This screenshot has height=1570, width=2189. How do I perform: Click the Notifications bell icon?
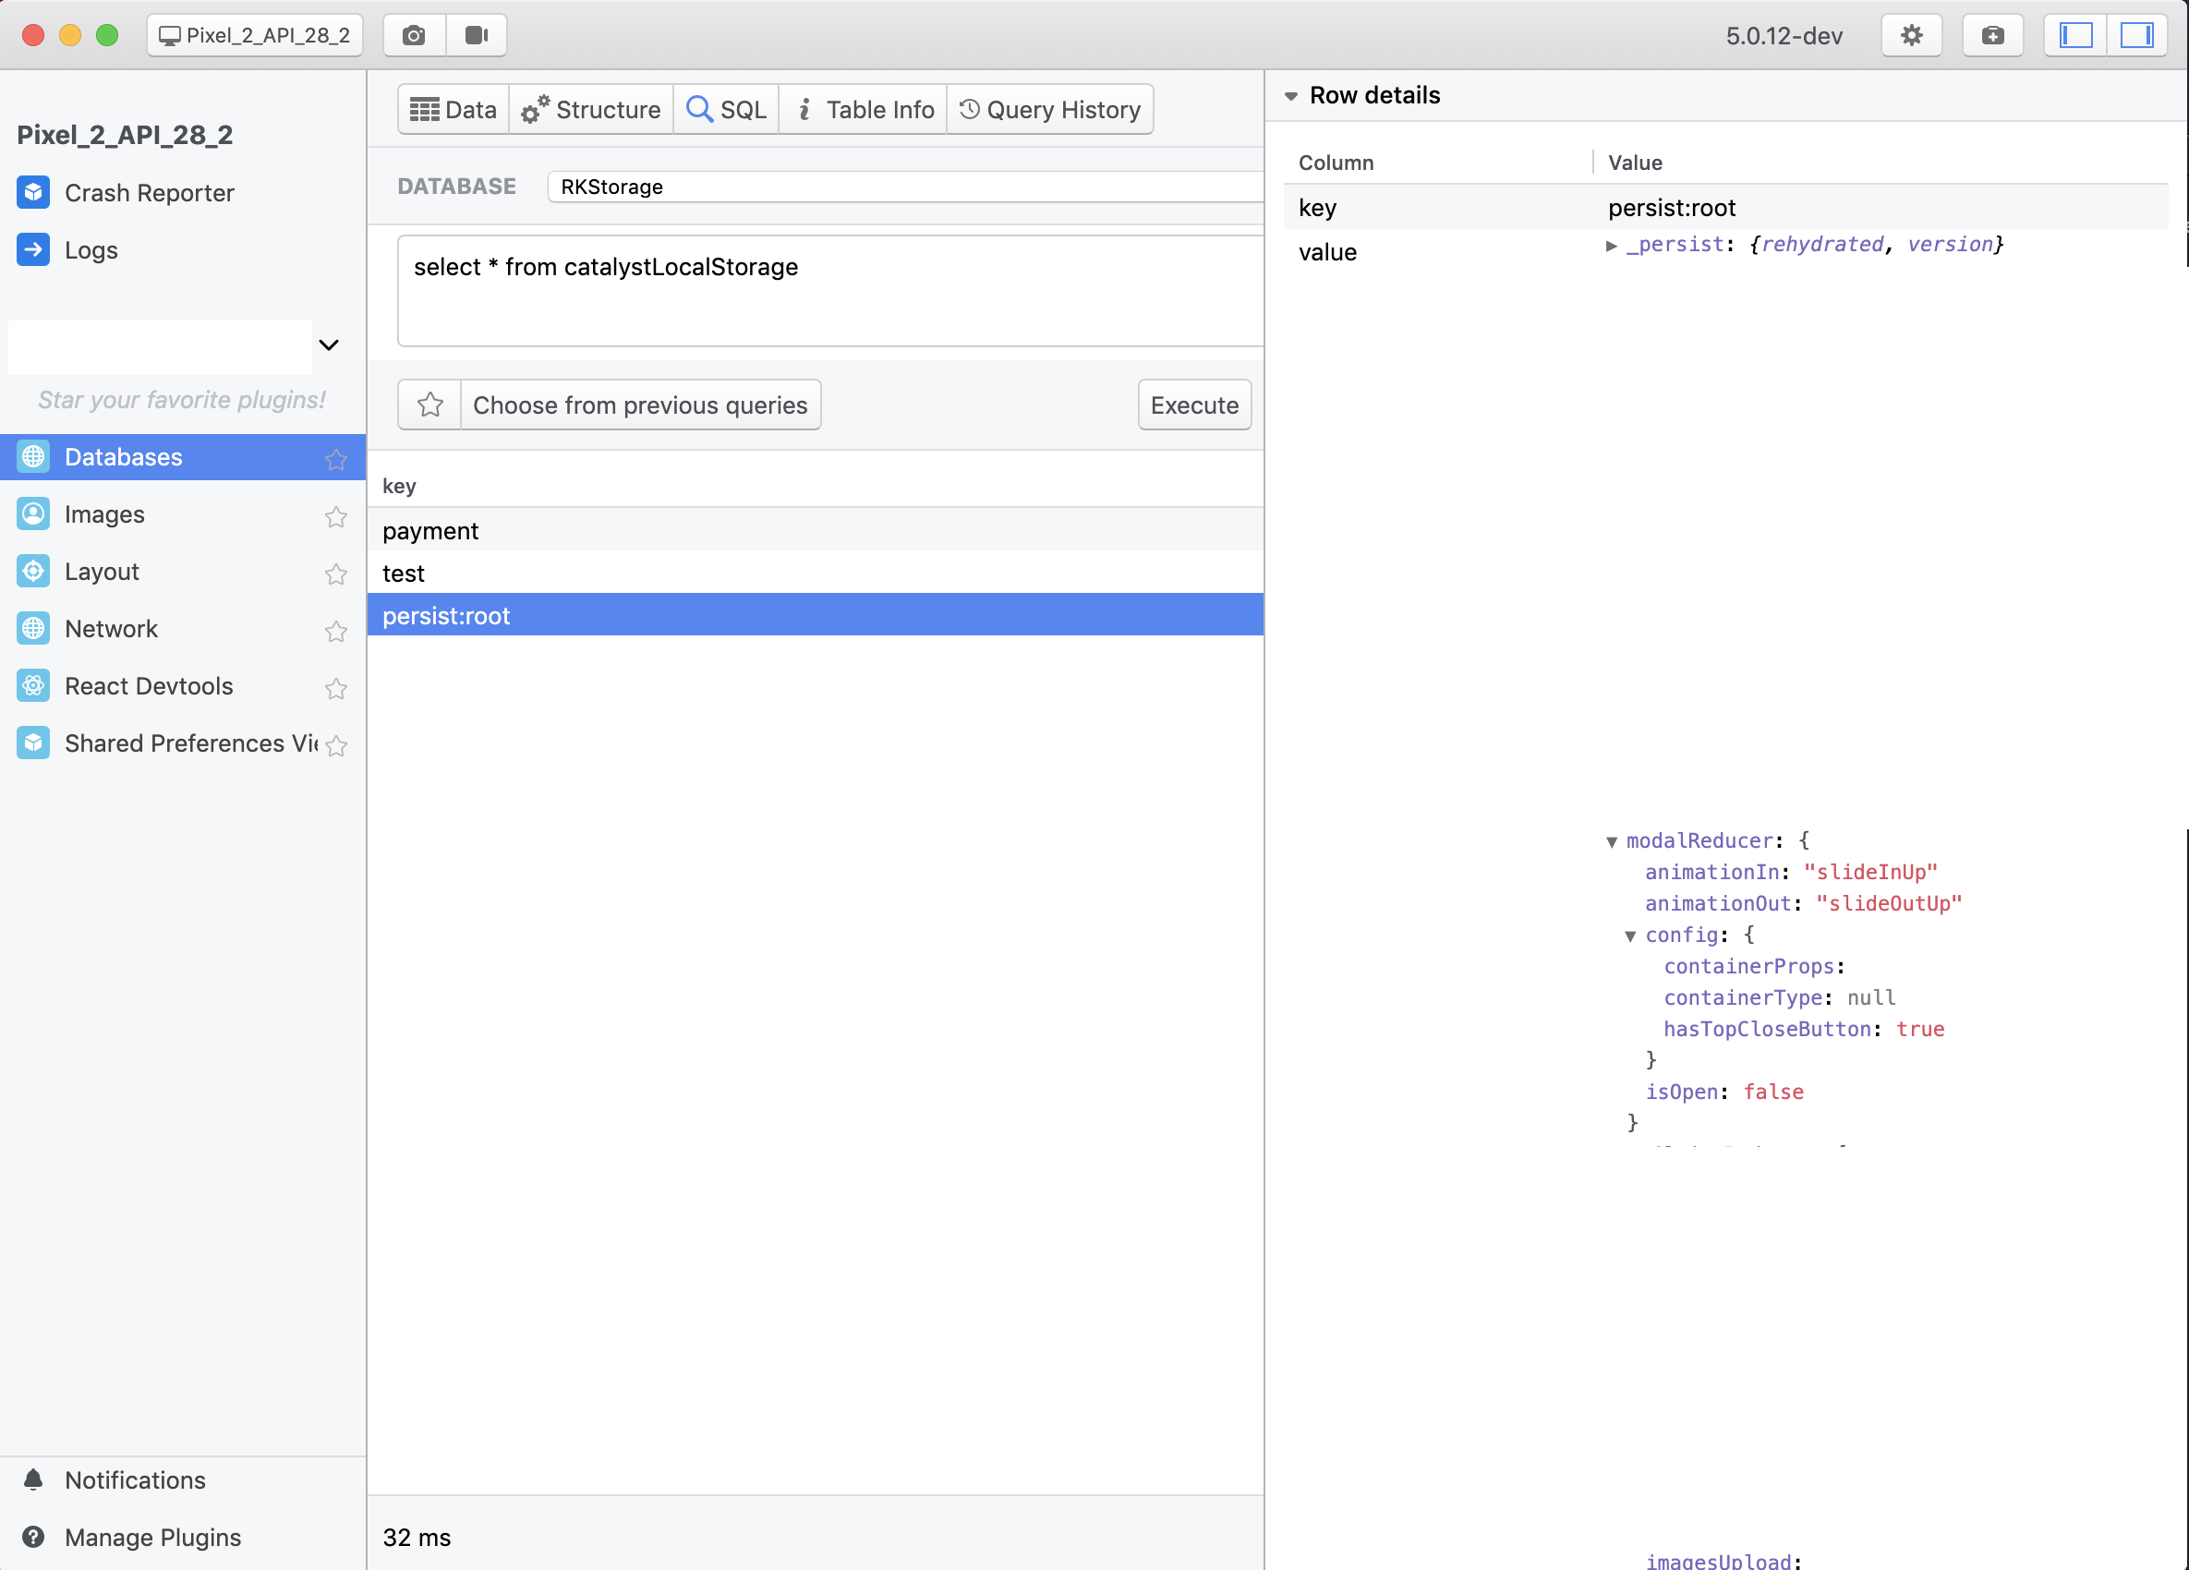[x=34, y=1479]
